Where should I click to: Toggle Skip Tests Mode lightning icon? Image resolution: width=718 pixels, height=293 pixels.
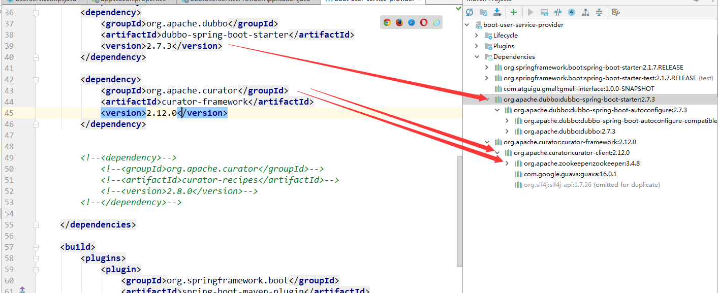[x=572, y=12]
